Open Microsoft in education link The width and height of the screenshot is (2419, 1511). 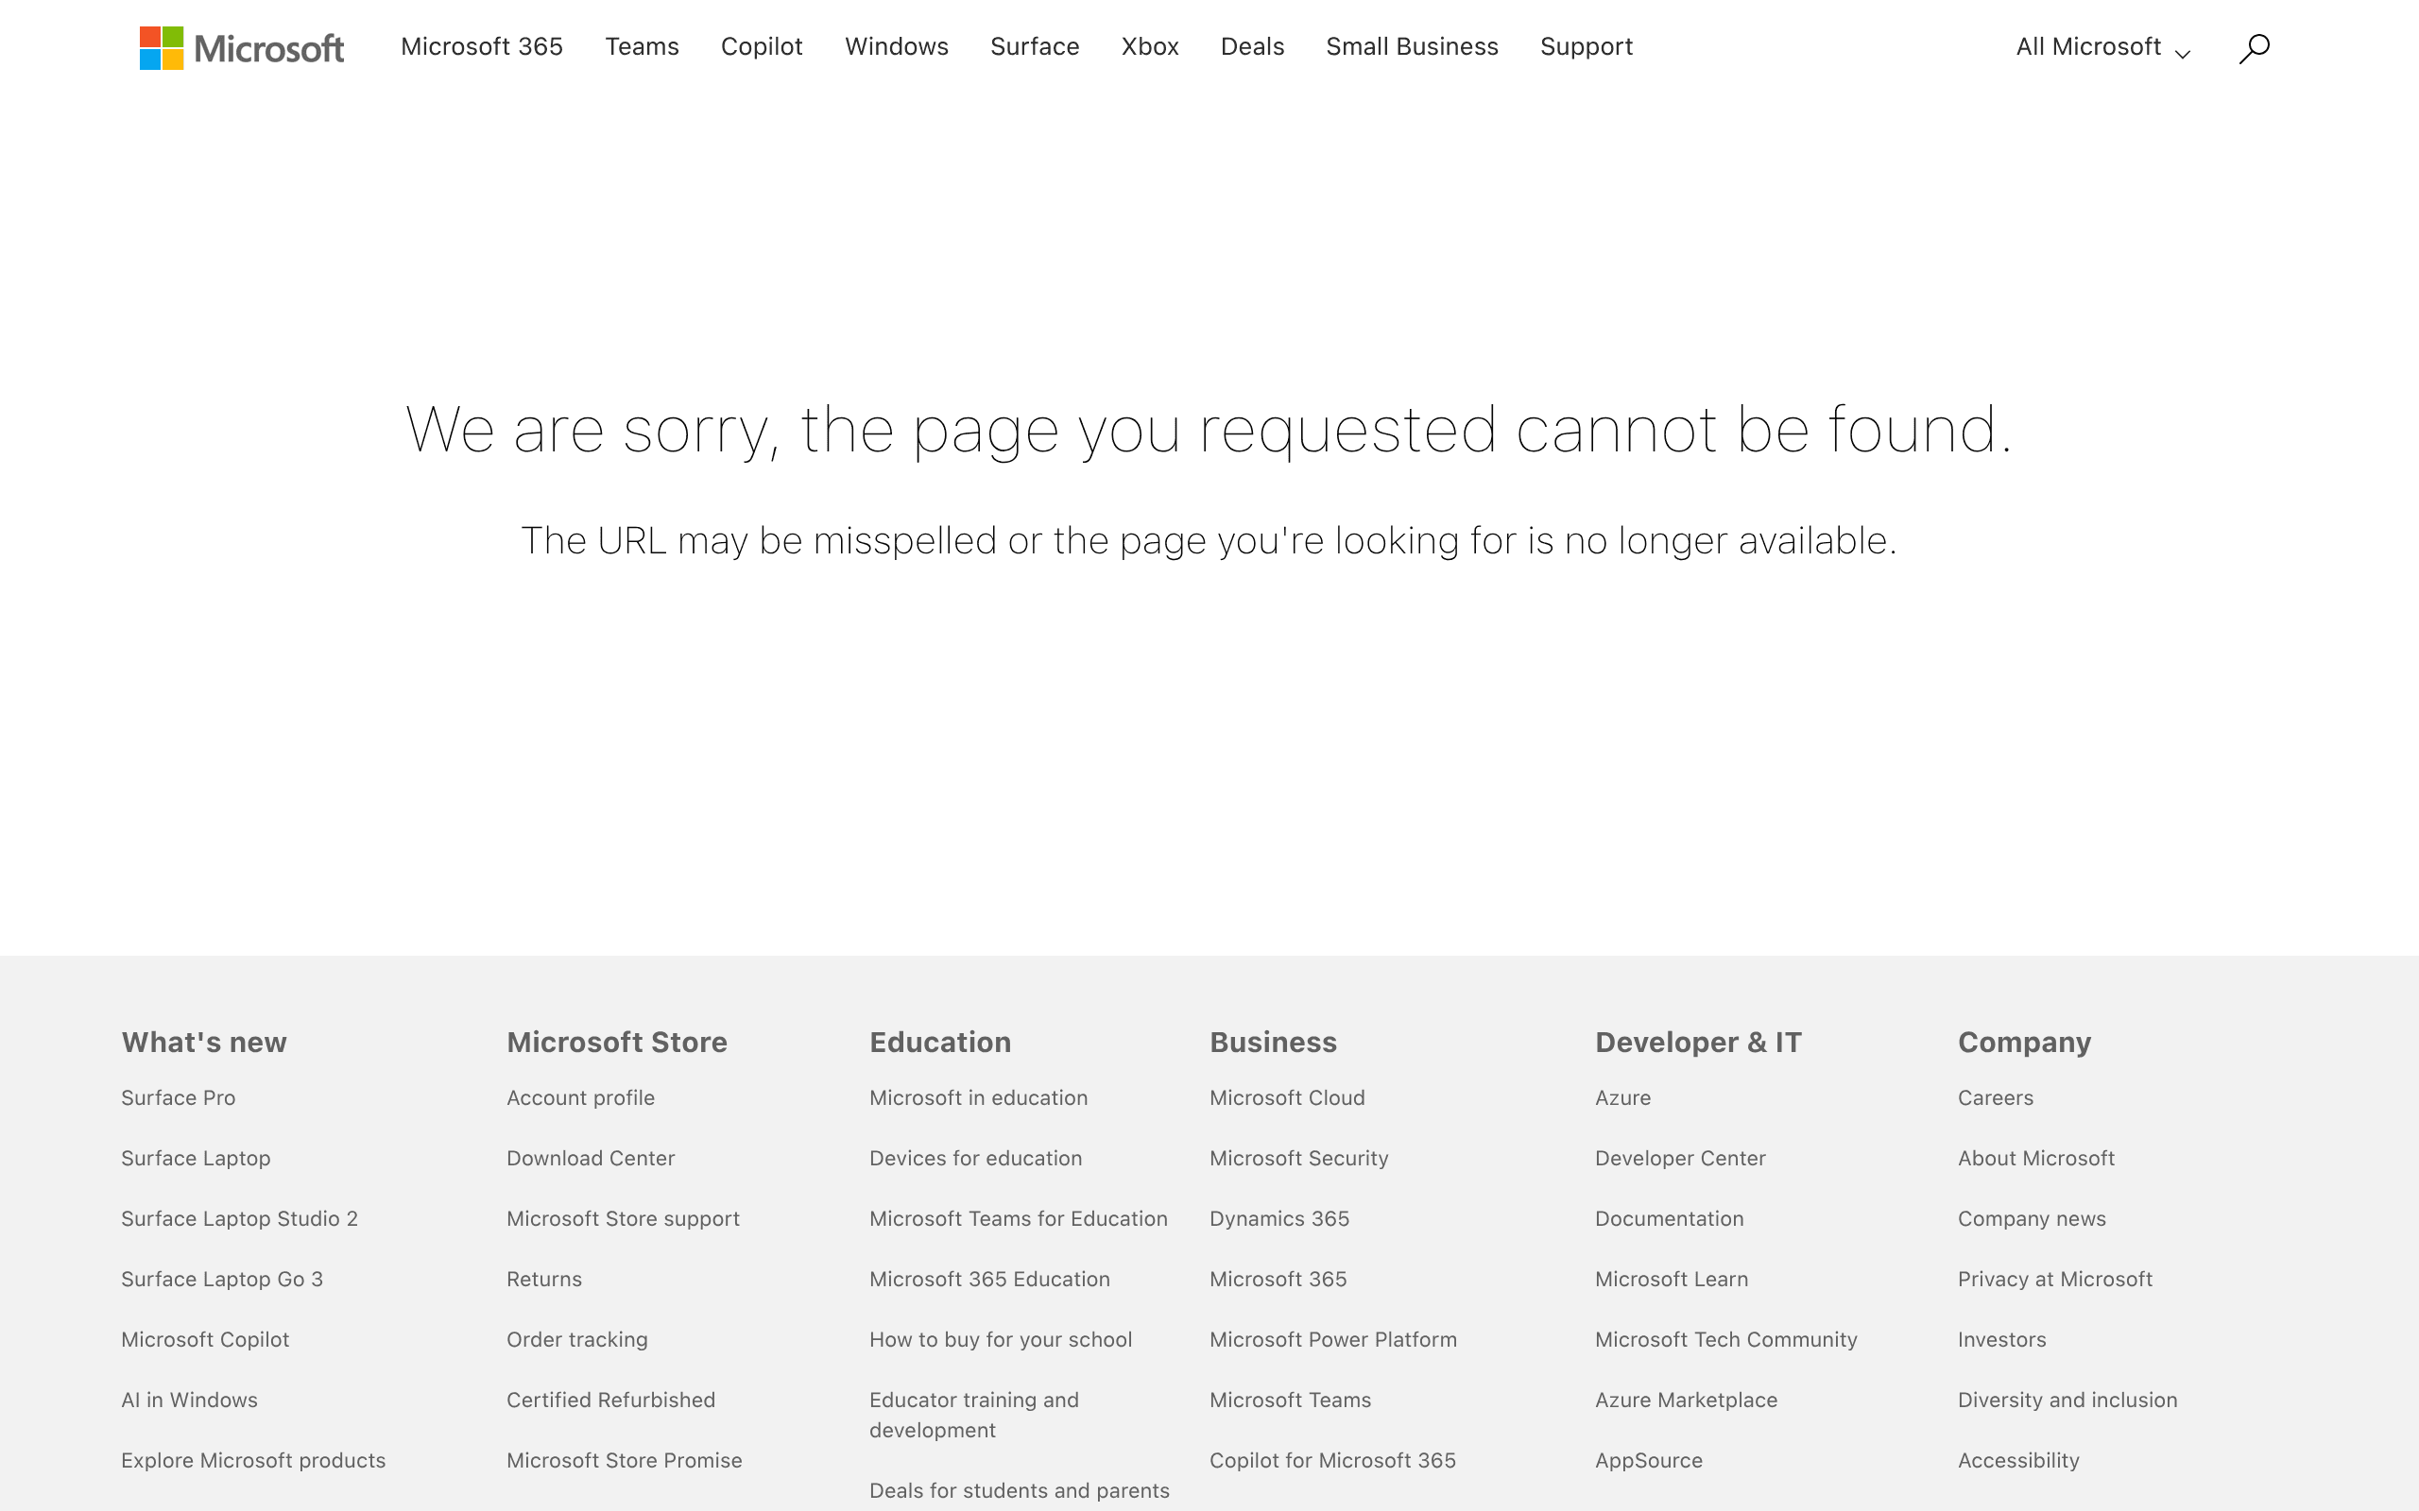point(979,1097)
